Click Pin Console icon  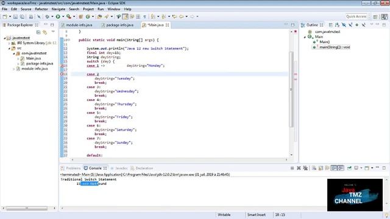349,168
